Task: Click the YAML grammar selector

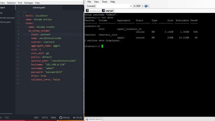Action: (53, 118)
